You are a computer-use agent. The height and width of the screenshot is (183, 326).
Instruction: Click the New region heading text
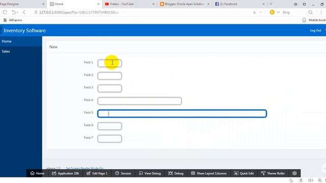pos(53,47)
